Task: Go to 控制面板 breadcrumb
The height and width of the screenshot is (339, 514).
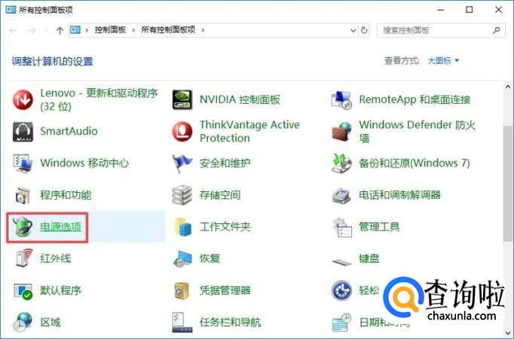Action: point(110,30)
